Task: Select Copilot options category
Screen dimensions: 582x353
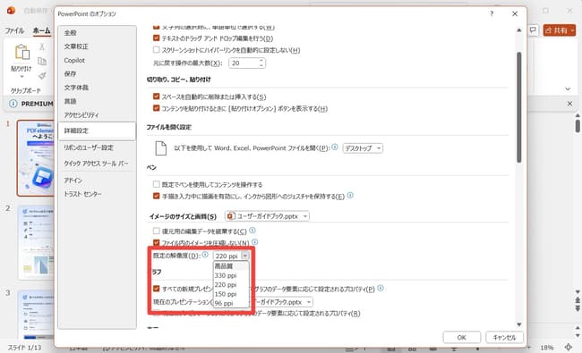Action: click(98, 60)
